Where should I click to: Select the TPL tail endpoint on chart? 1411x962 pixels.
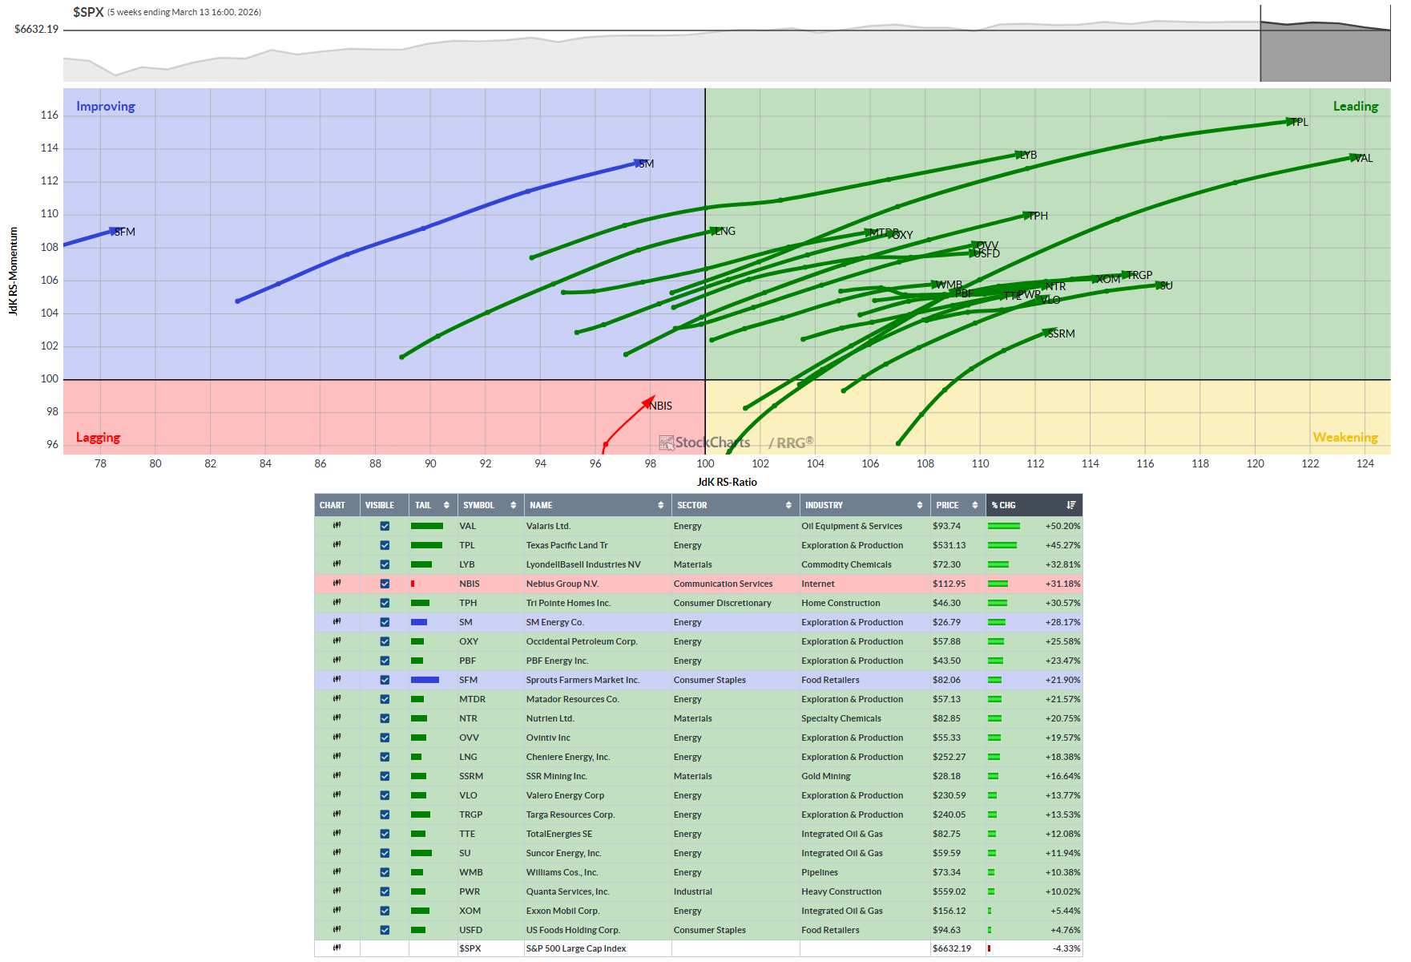1292,122
